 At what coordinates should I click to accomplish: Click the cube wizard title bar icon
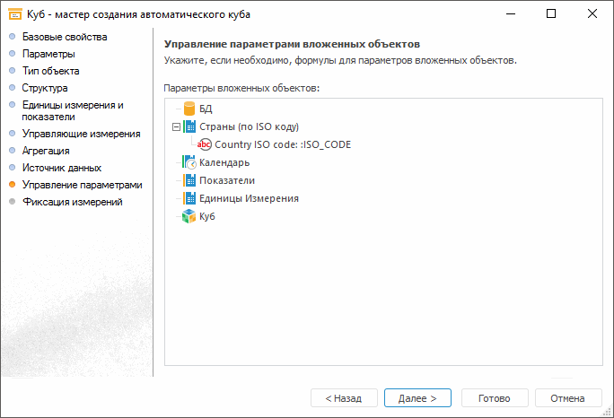click(x=14, y=14)
